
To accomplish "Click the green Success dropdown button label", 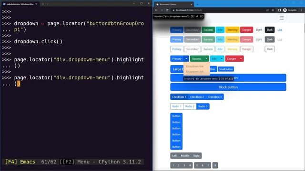I will pyautogui.click(x=197, y=58).
